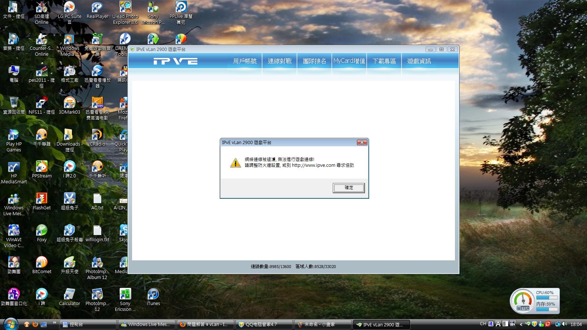The width and height of the screenshot is (587, 330).
Task: Select the wifilogin.txt file icon
Action: [x=97, y=233]
